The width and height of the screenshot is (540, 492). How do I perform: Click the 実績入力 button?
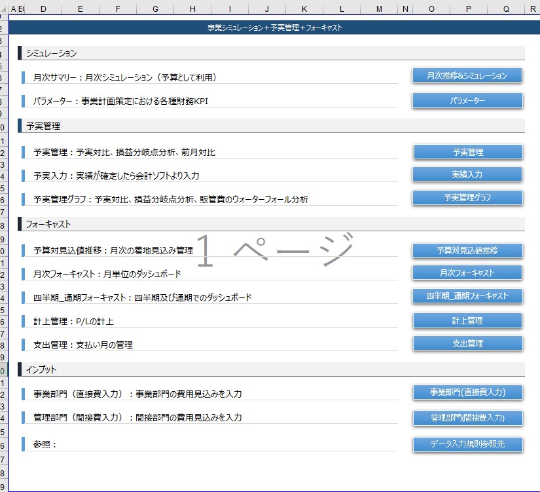(467, 174)
